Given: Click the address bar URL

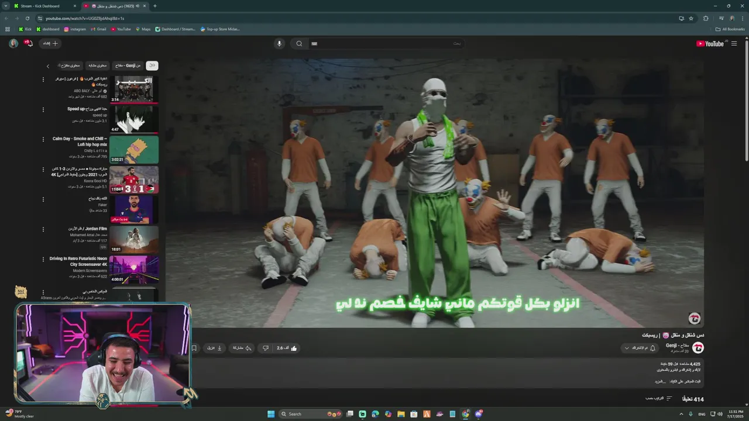Looking at the screenshot, I should 85,18.
